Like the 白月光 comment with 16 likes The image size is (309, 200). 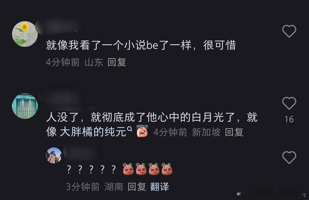(x=289, y=103)
